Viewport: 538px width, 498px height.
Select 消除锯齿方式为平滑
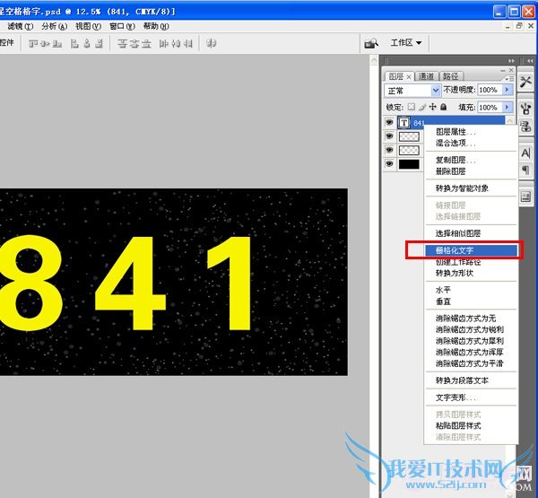[471, 363]
